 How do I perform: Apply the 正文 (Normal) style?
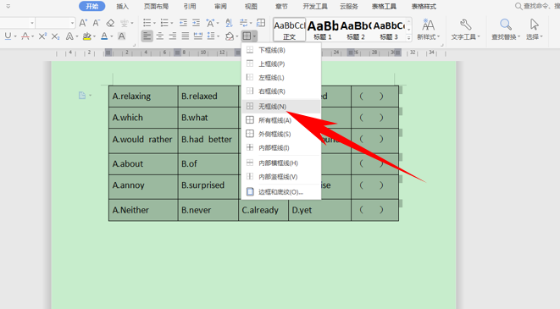click(289, 30)
